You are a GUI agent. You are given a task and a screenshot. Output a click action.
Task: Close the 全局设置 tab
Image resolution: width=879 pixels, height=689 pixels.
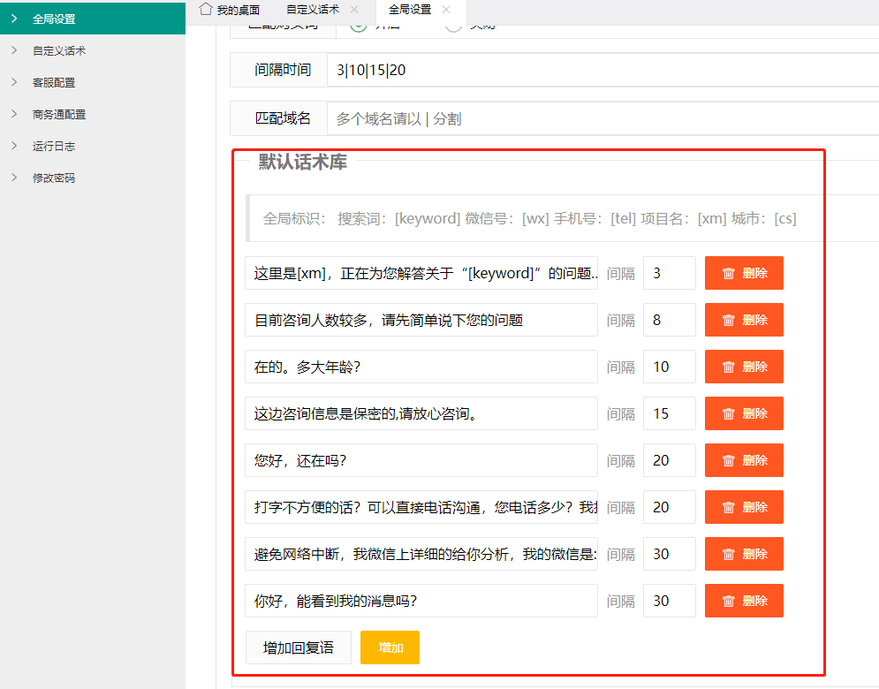pyautogui.click(x=446, y=10)
